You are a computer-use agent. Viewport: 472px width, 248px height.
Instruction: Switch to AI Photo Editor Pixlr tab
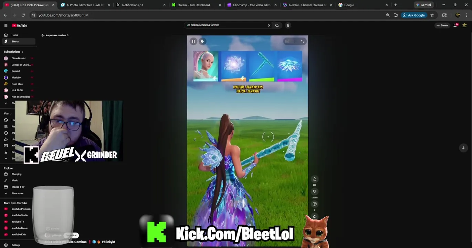(85, 5)
